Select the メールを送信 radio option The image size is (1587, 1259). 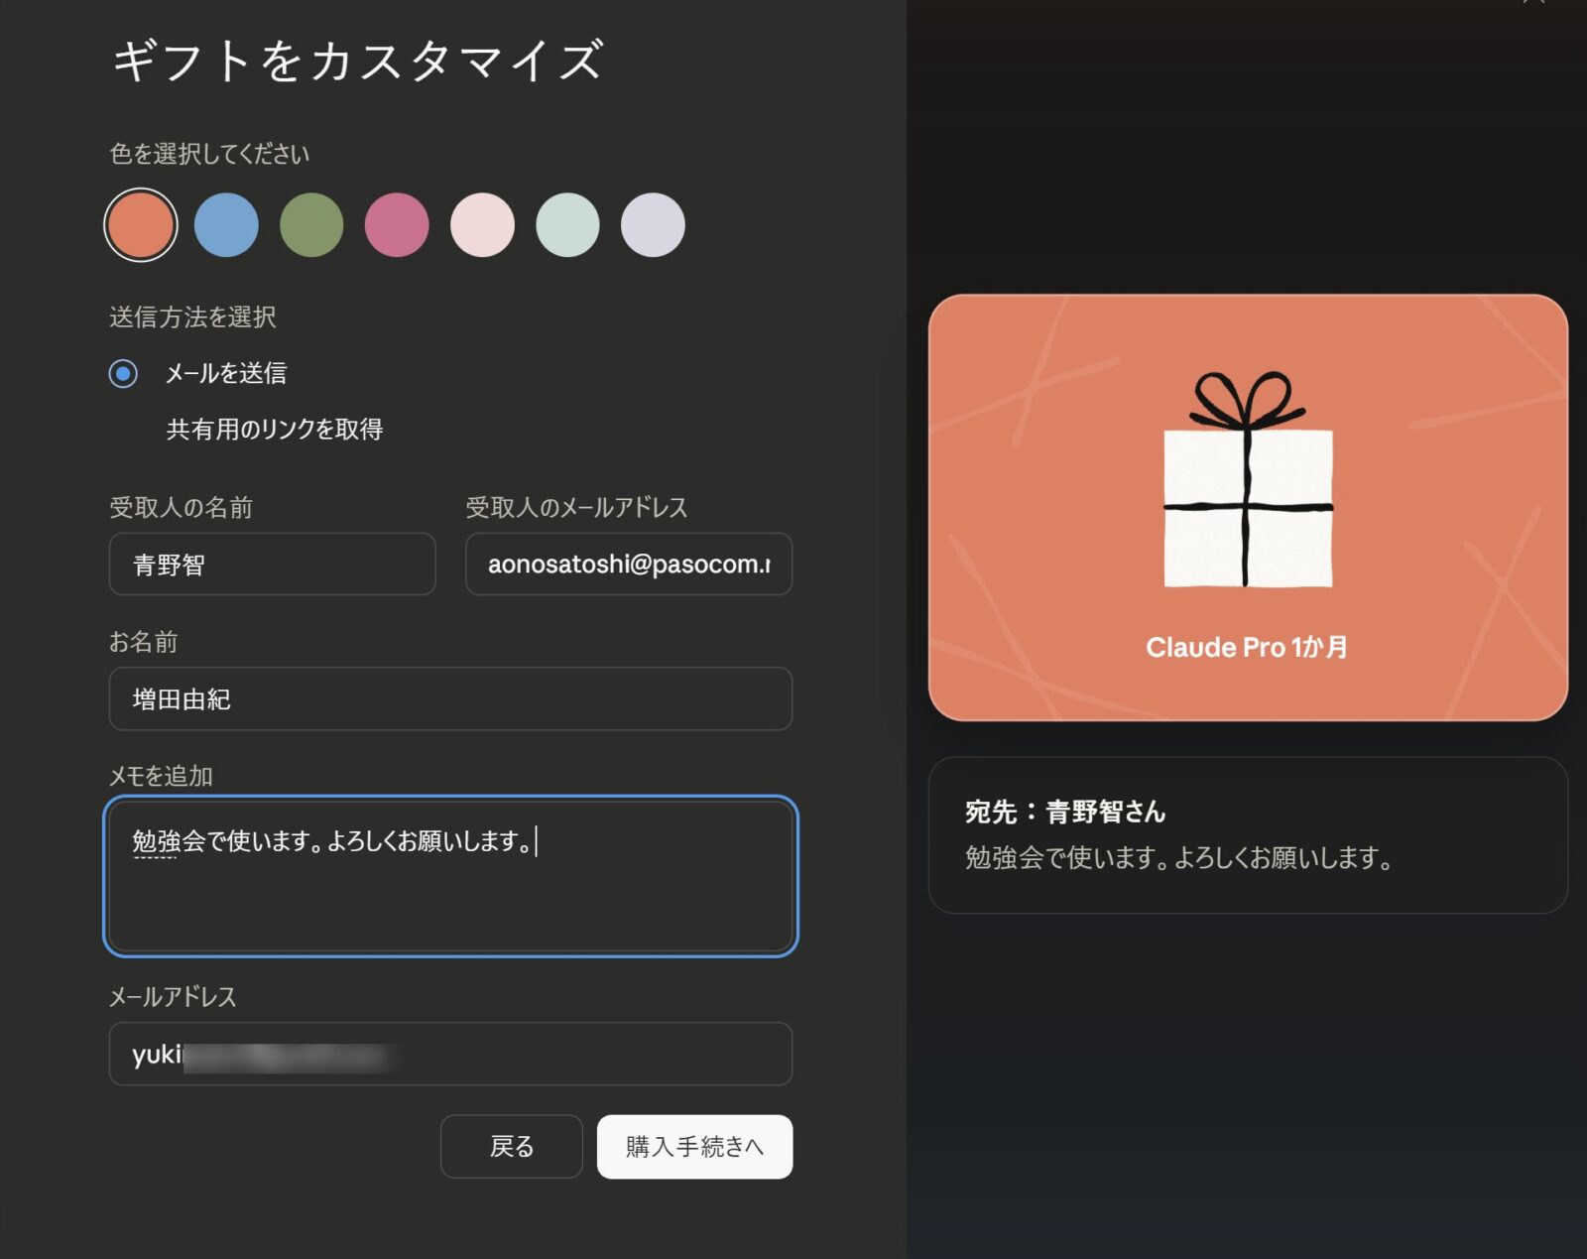123,374
